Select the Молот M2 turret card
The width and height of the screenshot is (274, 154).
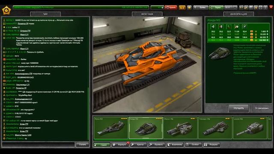tap(181, 128)
